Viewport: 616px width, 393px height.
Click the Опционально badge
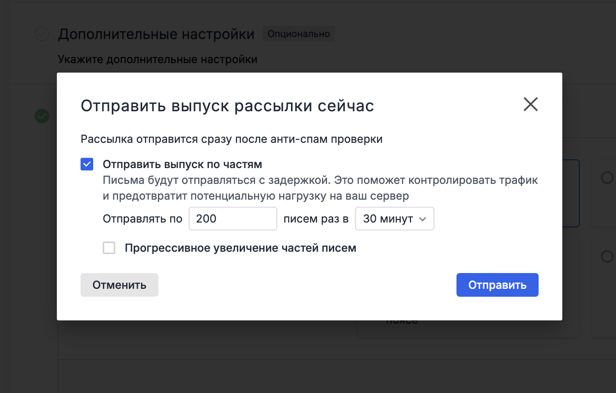pos(299,34)
